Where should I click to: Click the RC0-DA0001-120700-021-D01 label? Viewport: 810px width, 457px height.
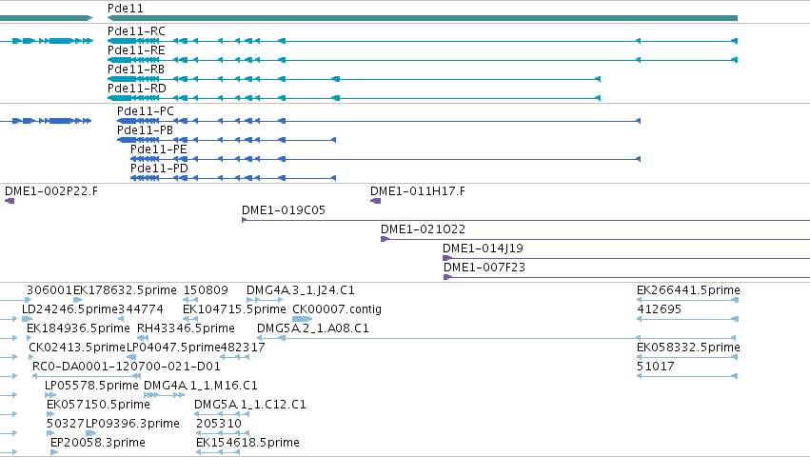[x=127, y=368]
